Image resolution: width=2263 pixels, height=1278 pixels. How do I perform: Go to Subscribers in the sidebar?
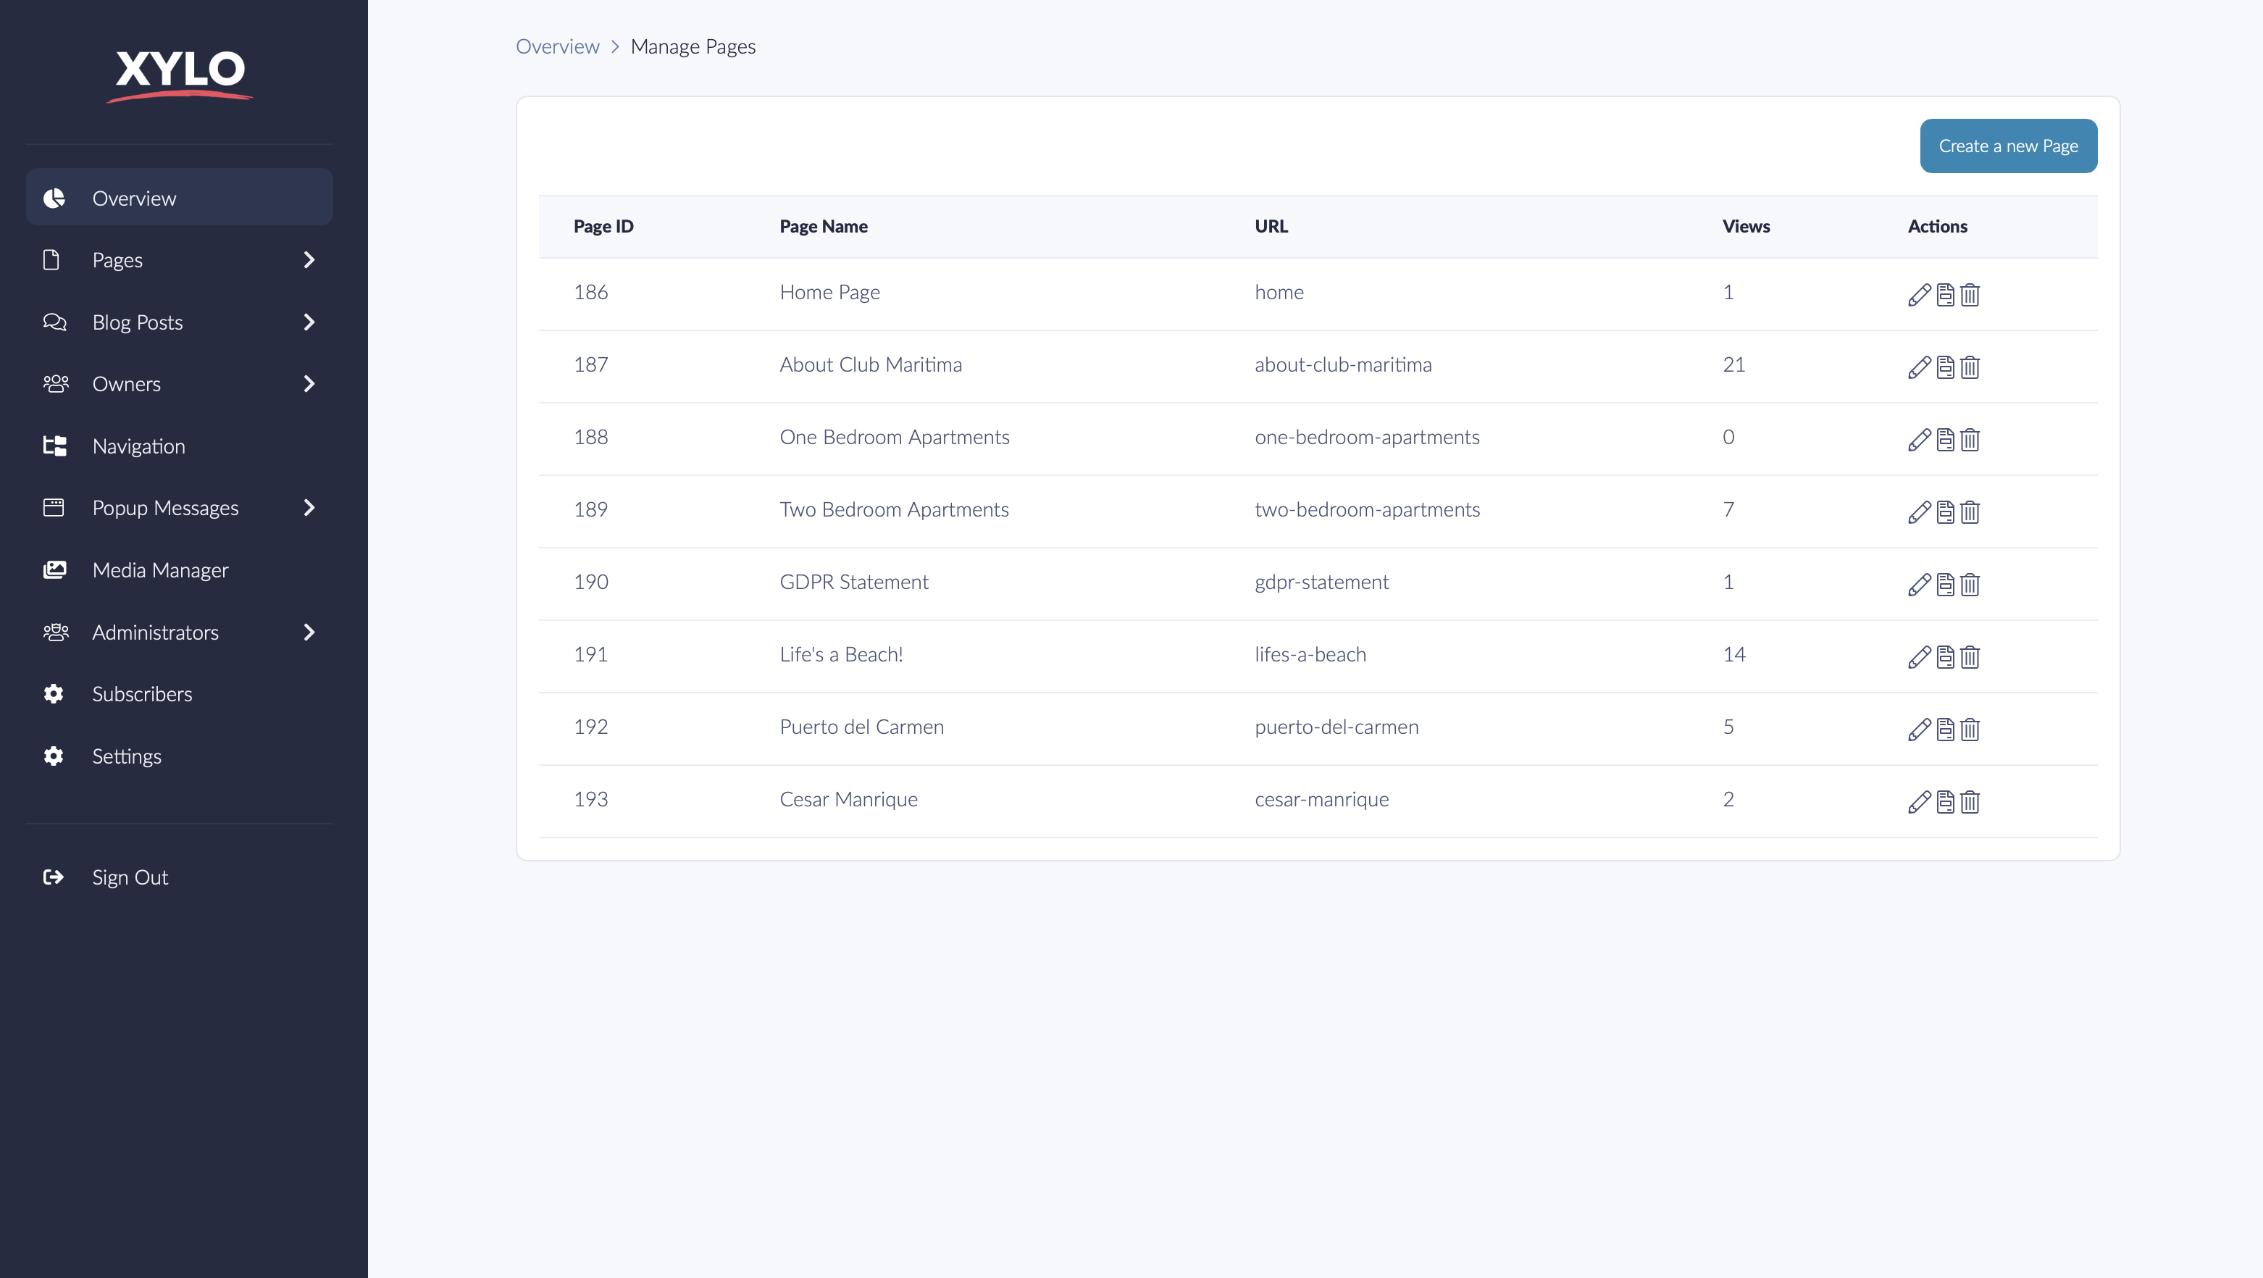pos(179,694)
